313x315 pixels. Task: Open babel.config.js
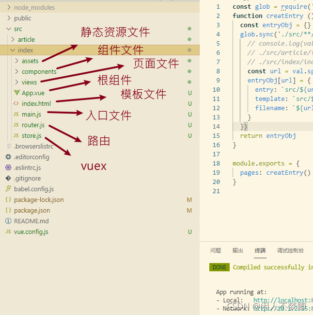pos(34,189)
